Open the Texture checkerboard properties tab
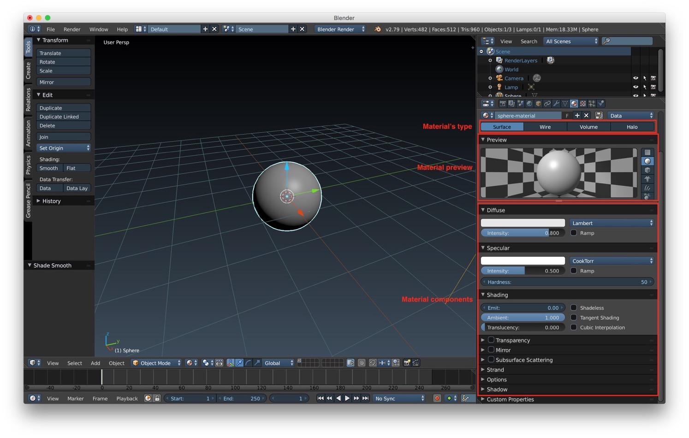 (583, 104)
